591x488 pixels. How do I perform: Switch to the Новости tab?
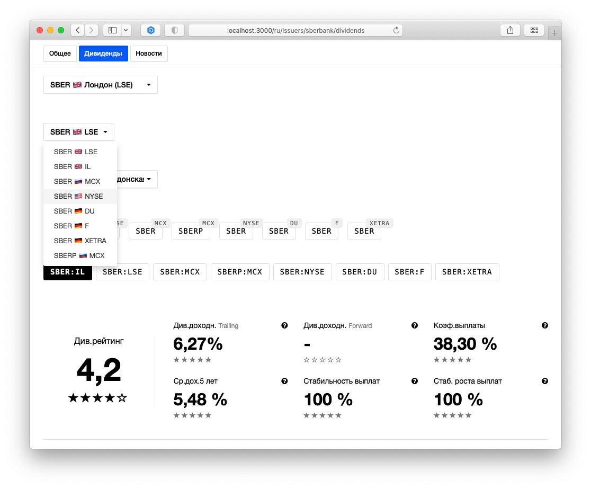point(149,54)
